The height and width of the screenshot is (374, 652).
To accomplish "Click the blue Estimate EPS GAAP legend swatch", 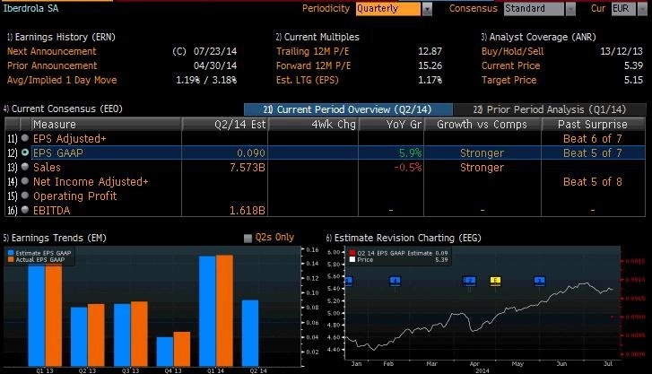I will tap(11, 253).
